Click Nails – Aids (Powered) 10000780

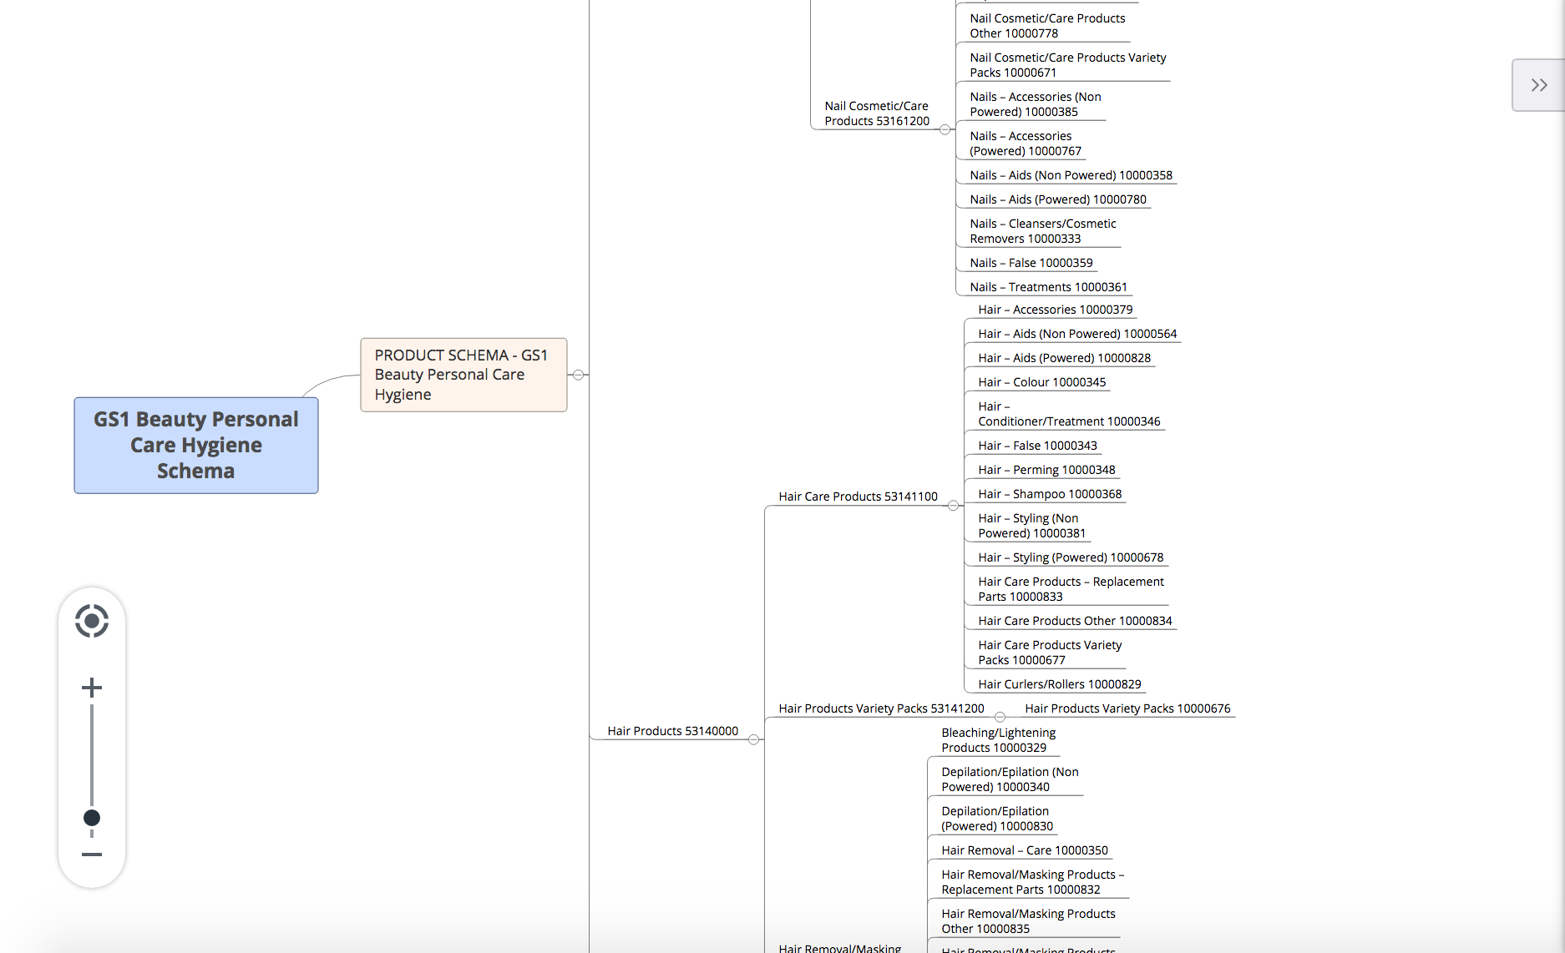pos(1058,199)
